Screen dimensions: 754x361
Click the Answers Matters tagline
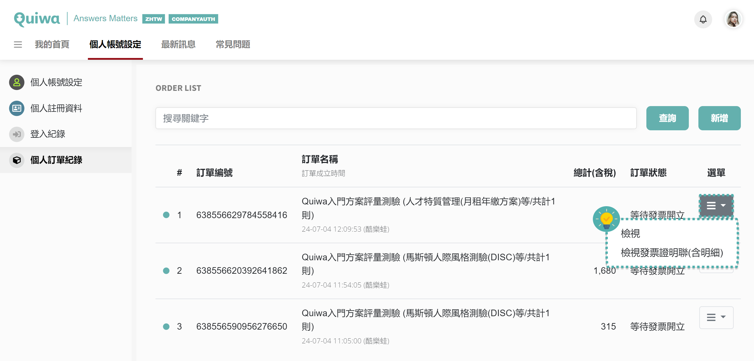pyautogui.click(x=106, y=19)
